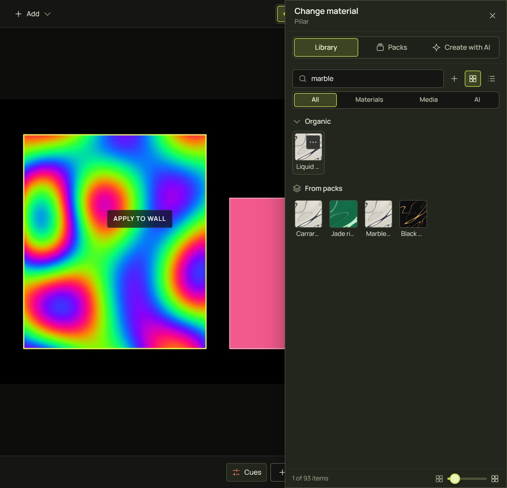The image size is (507, 488).
Task: Click the '1 of 93 items' status text
Action: pos(310,478)
